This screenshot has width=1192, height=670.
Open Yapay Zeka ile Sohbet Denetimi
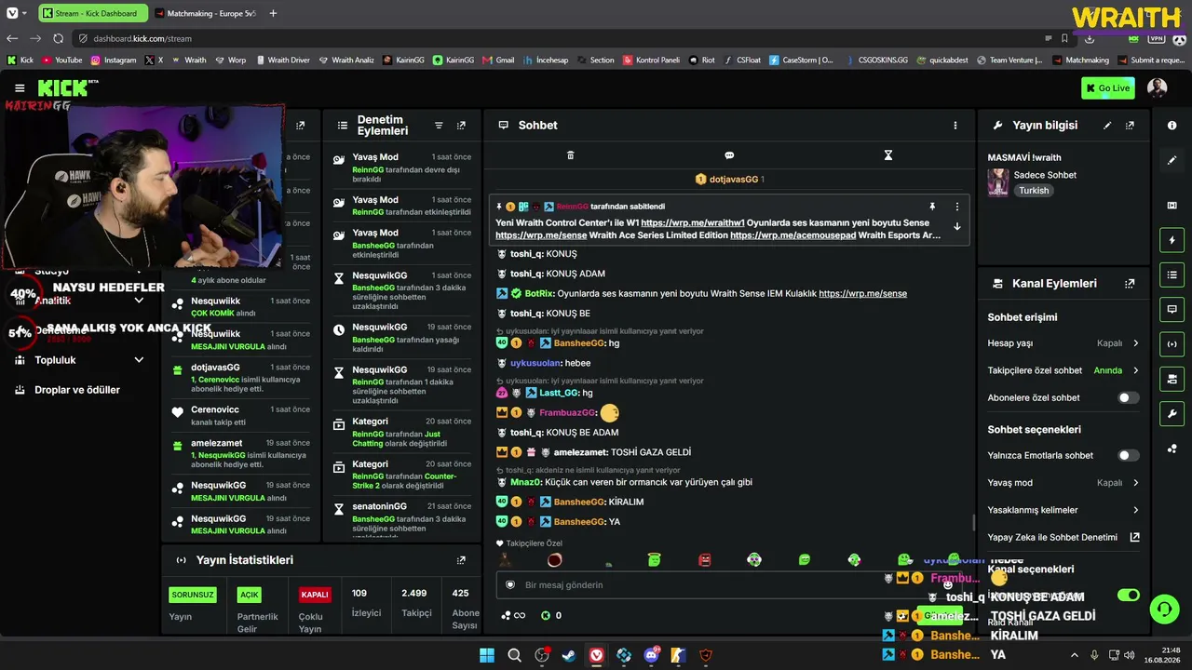pos(1063,537)
